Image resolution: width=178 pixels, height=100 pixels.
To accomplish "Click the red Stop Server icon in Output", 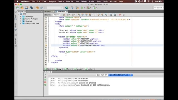I will click(45, 82).
